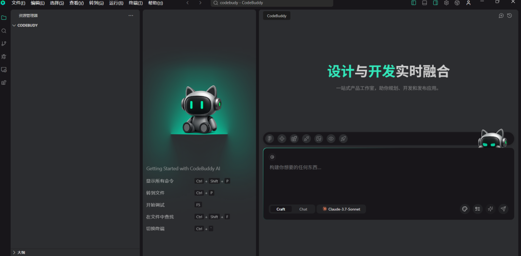
Task: Open the 帮助(H) menu
Action: [x=155, y=3]
